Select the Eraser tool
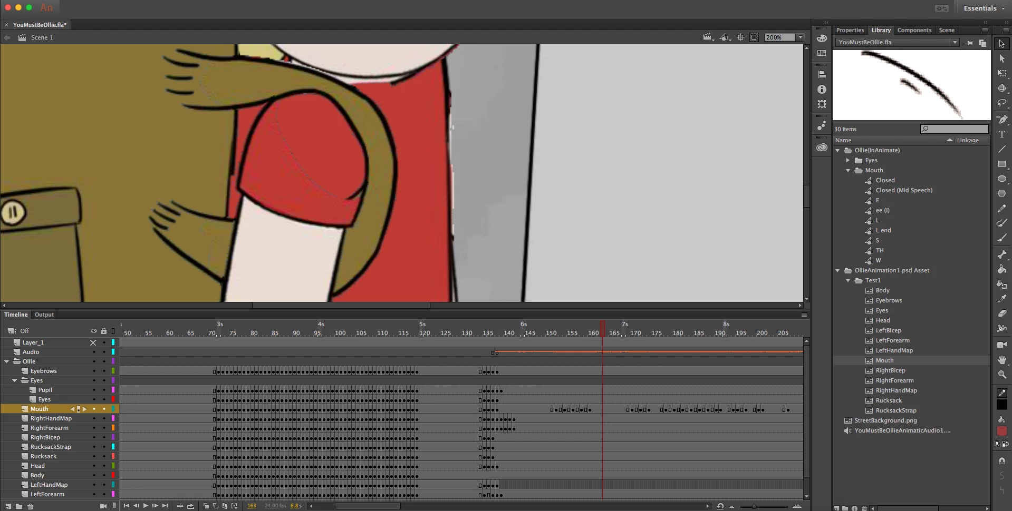Viewport: 1012px width, 511px height. click(1002, 313)
